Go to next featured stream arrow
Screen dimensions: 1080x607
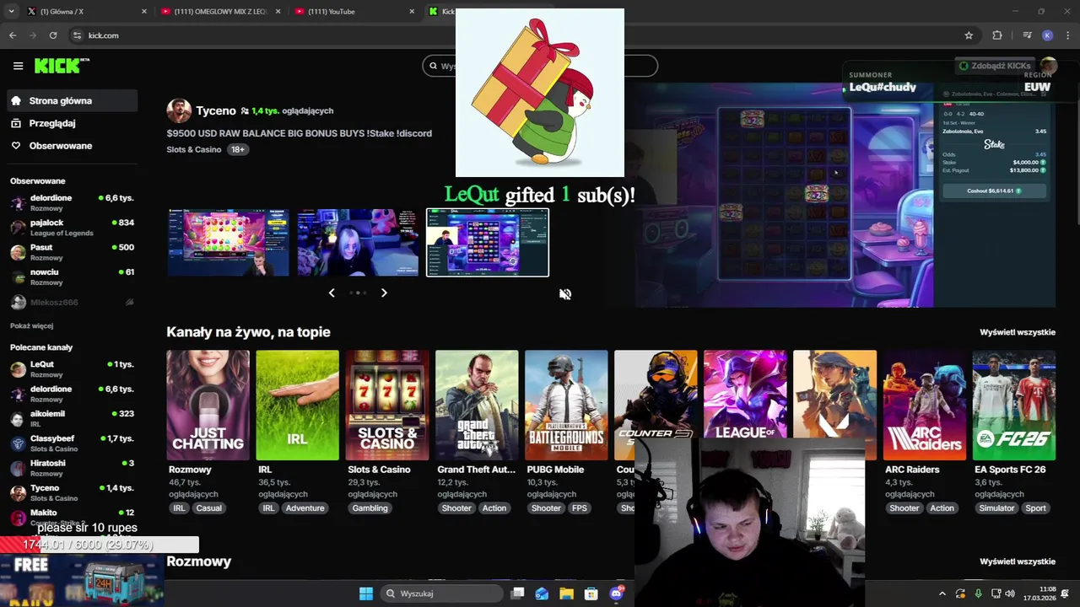coord(384,293)
